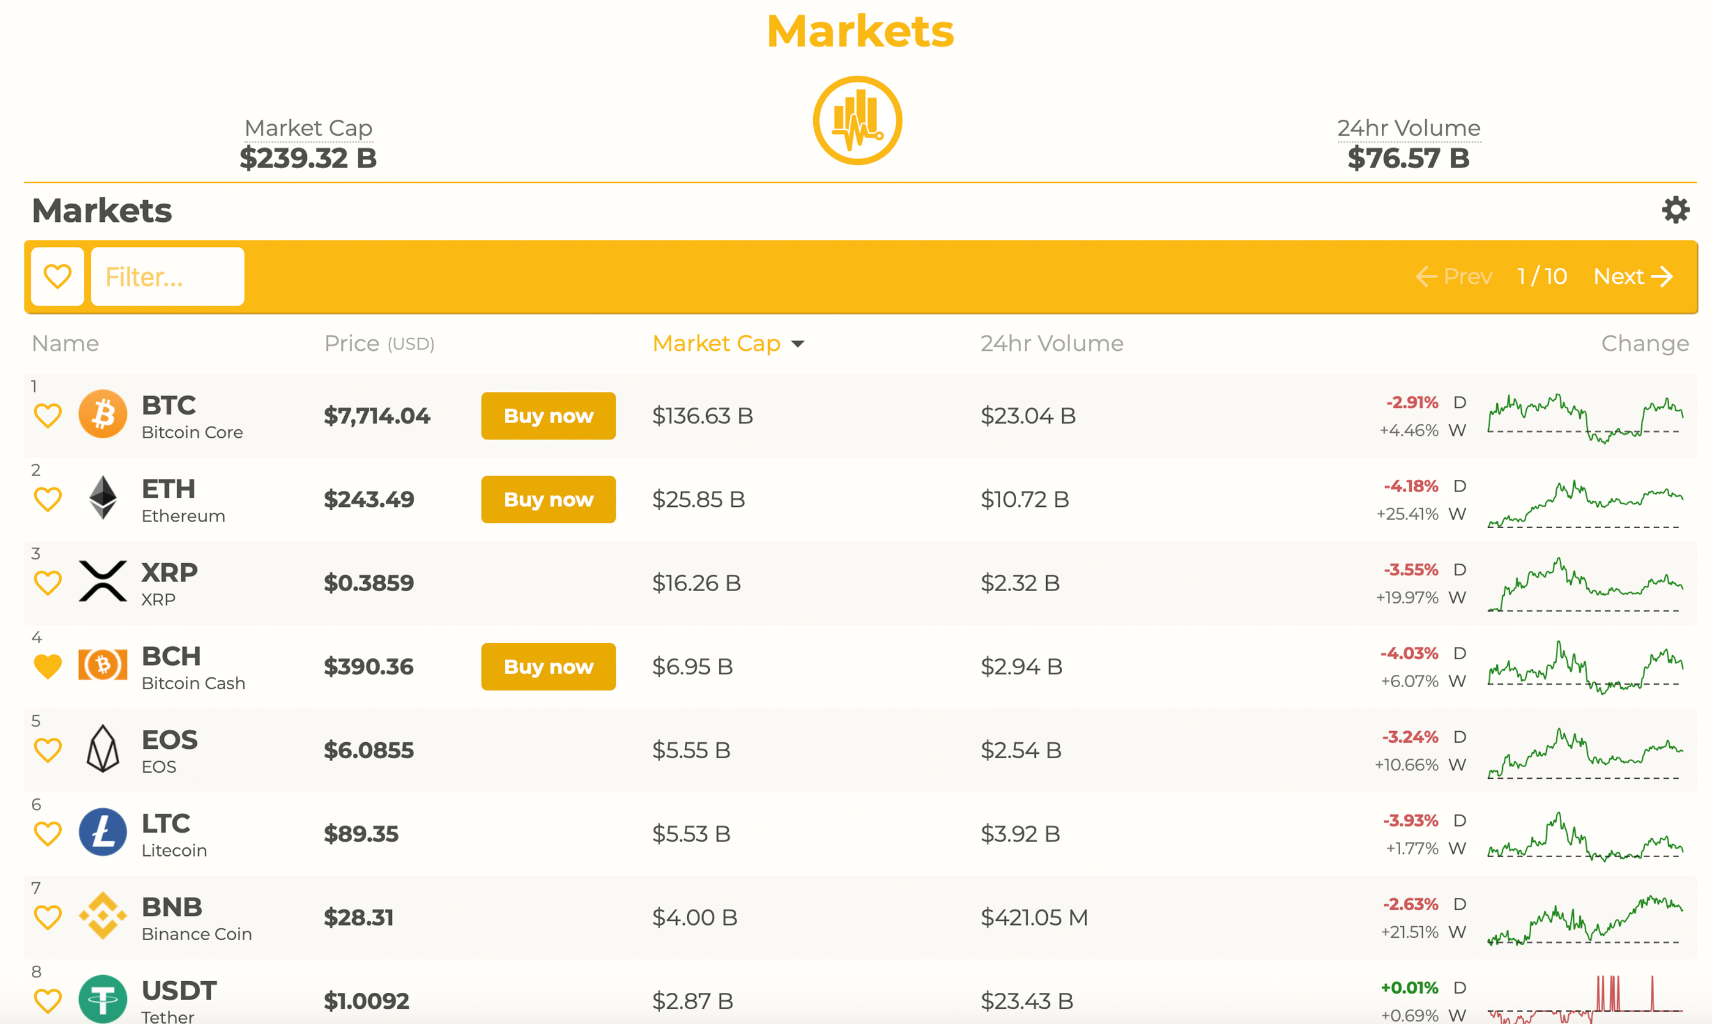Click BTC ticker name
The height and width of the screenshot is (1024, 1712).
[168, 405]
